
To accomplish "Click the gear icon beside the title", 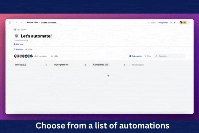I will [16, 36].
